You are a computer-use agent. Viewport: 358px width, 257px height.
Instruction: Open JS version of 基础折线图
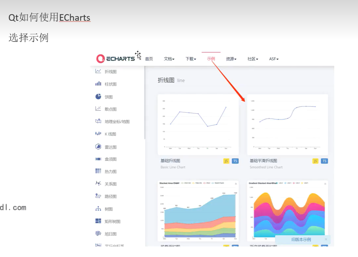click(226, 161)
